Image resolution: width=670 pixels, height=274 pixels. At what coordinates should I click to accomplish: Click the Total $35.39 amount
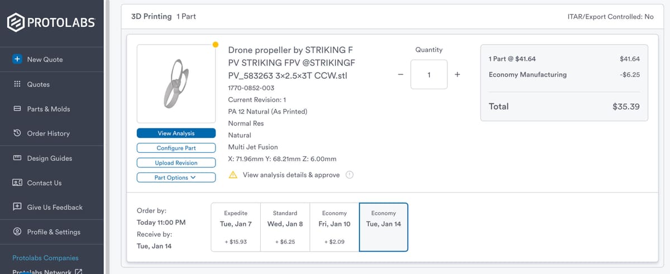626,107
